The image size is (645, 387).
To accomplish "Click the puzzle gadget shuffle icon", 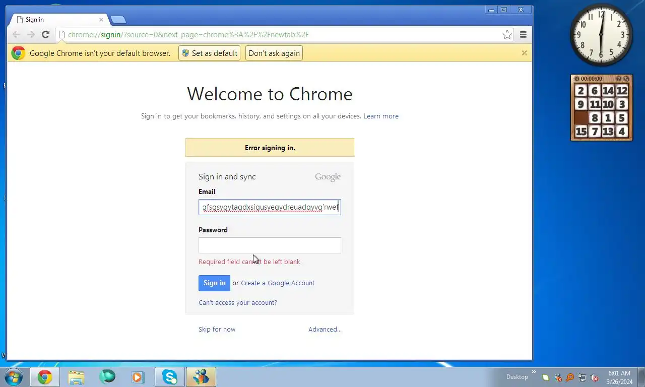I will 626,79.
